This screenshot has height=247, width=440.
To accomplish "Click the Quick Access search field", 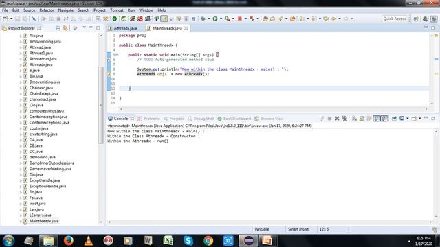I will point(395,19).
